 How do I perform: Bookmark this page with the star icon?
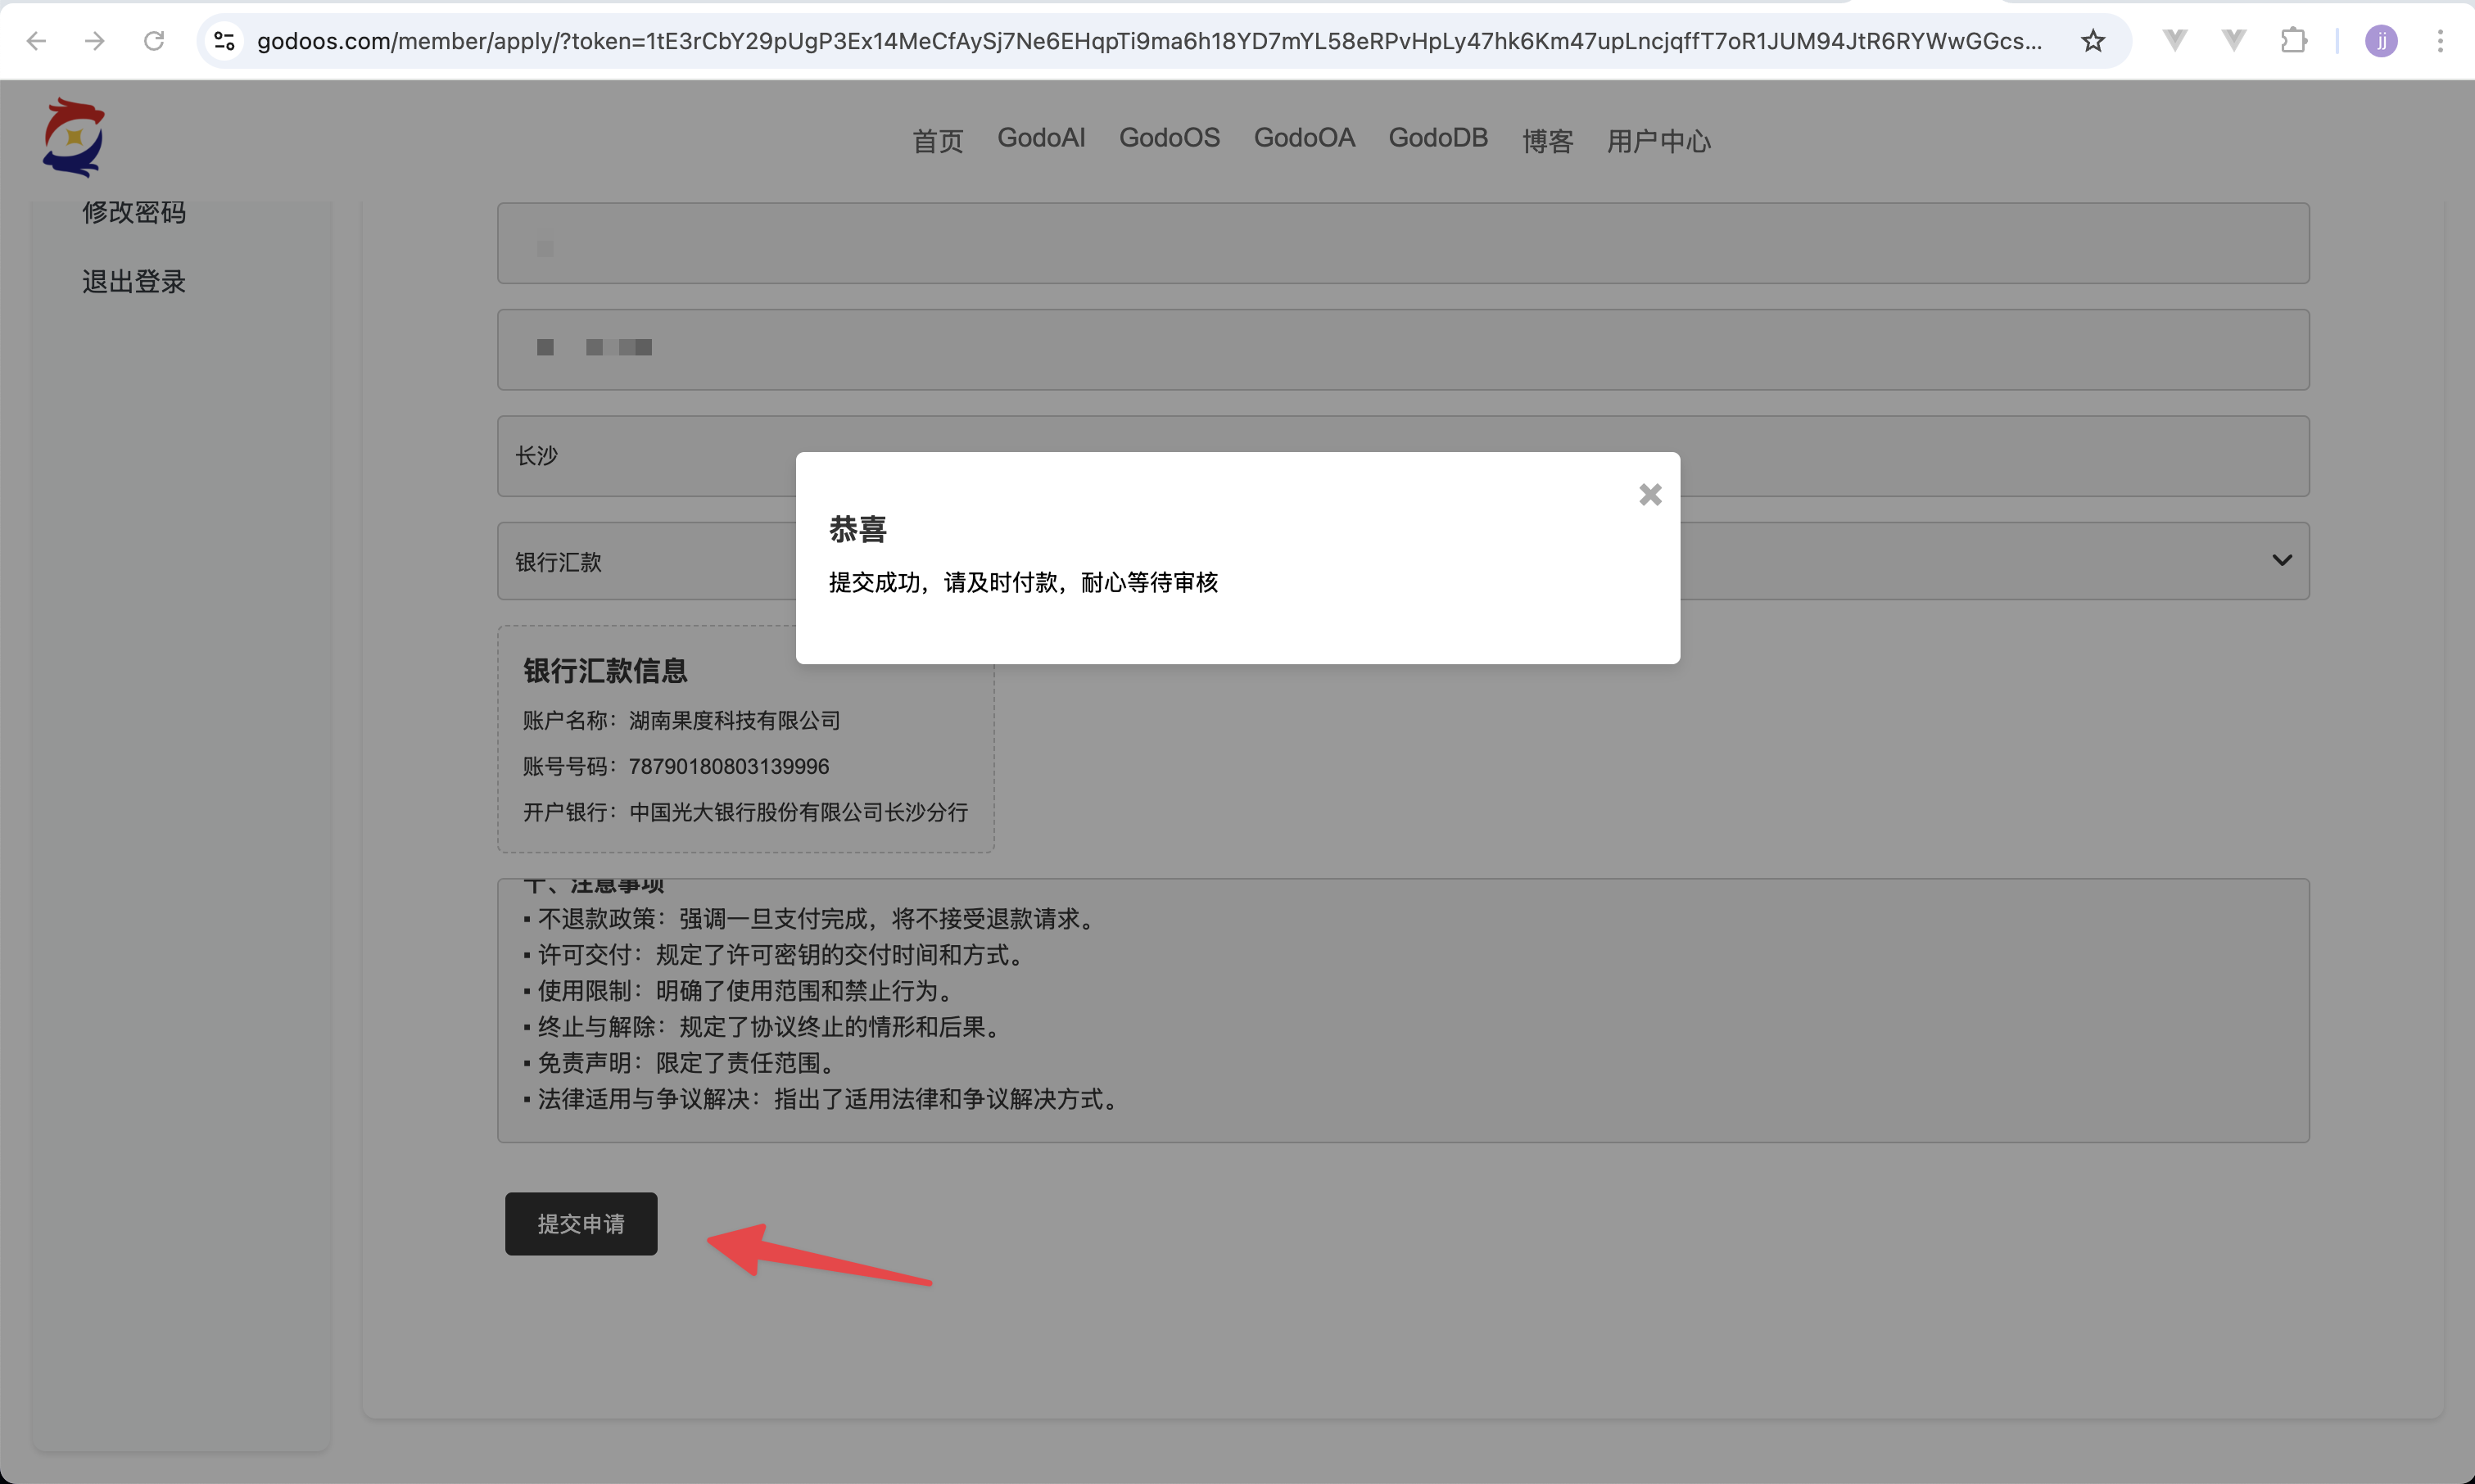[x=2093, y=41]
